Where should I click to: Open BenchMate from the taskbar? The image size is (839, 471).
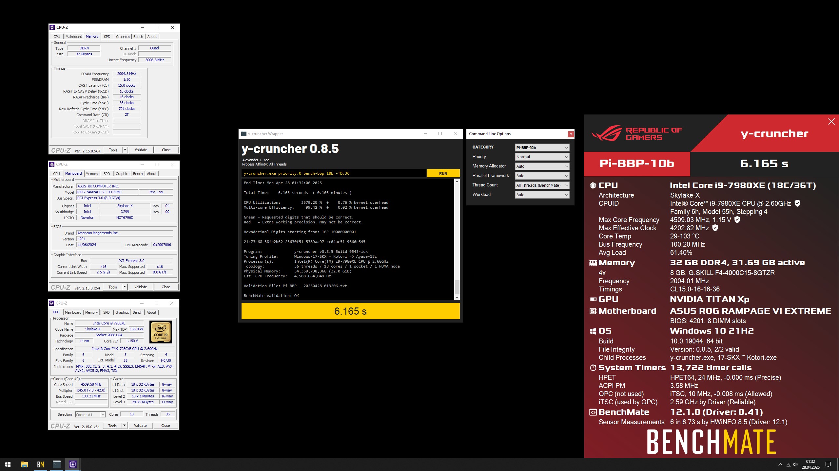click(x=40, y=464)
